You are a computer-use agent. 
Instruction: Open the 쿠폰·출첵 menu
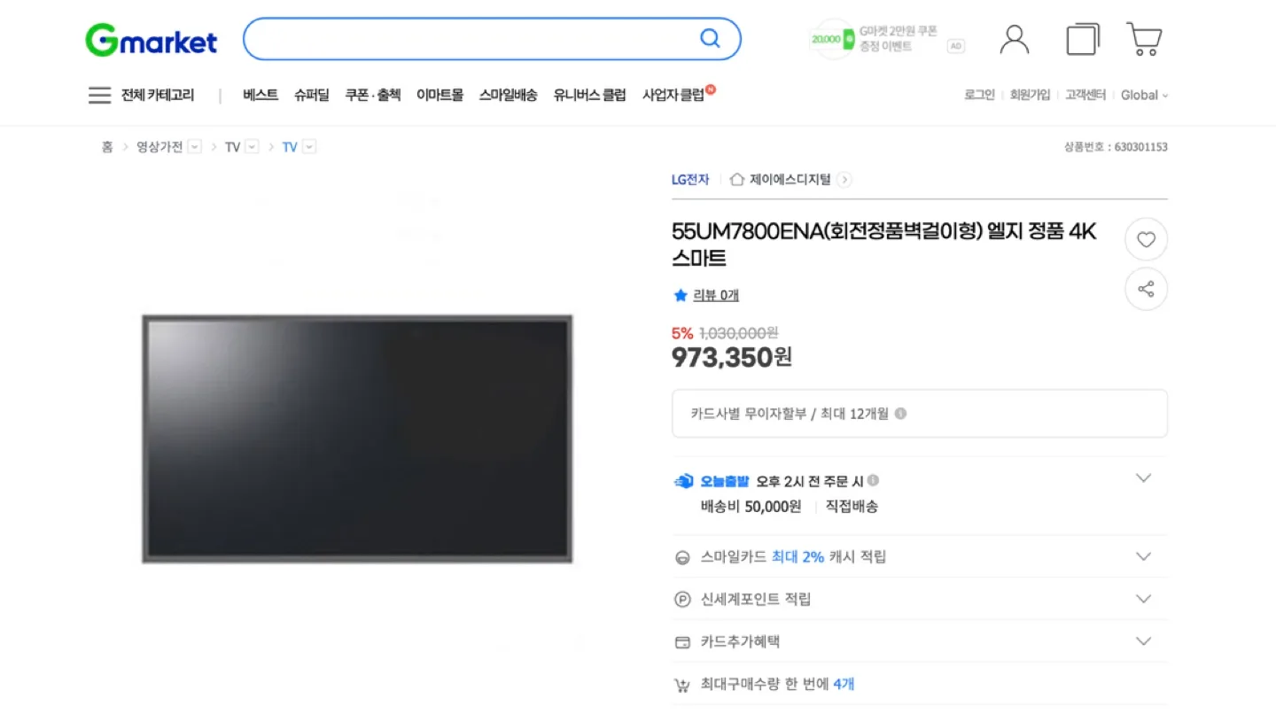pyautogui.click(x=372, y=95)
